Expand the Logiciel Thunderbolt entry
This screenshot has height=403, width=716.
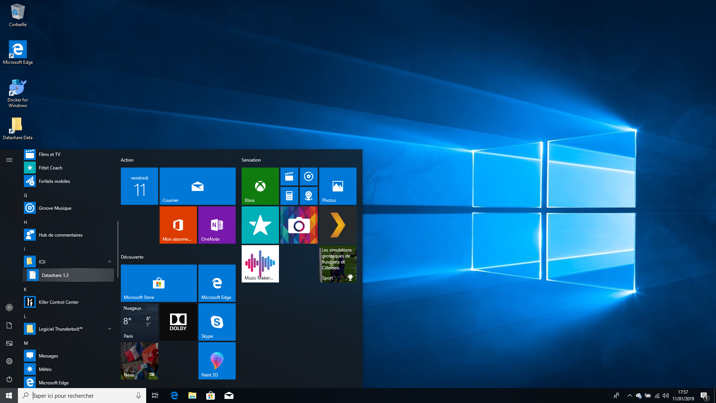(109, 329)
